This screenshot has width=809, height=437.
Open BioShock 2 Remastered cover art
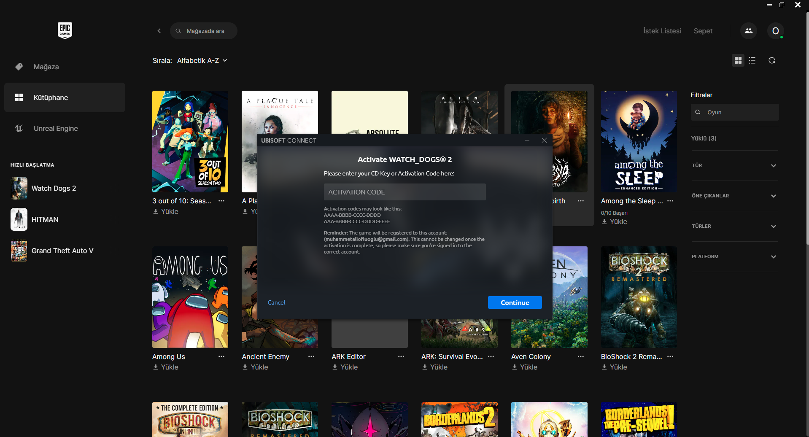[639, 297]
